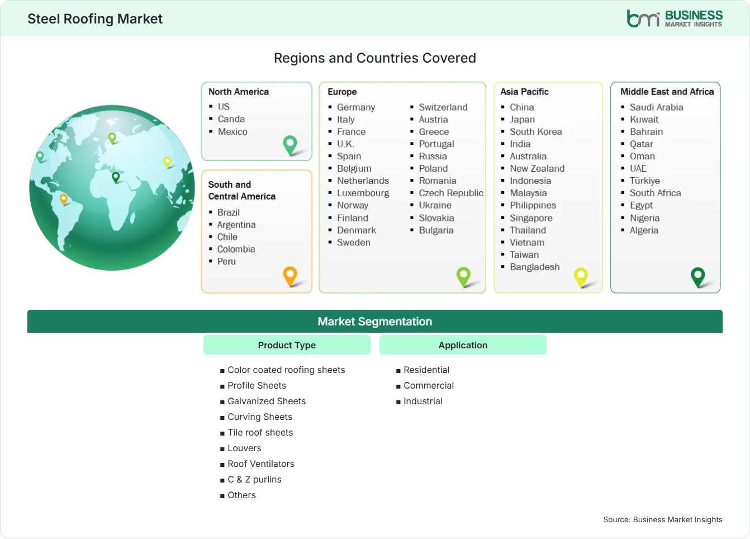
Task: Click the Market Segmentation banner
Action: coord(375,321)
